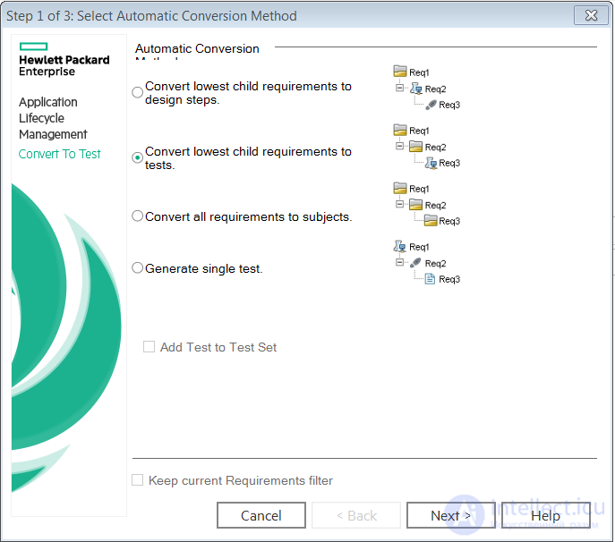Collapse Req2 node in fourth example tree

pyautogui.click(x=399, y=262)
